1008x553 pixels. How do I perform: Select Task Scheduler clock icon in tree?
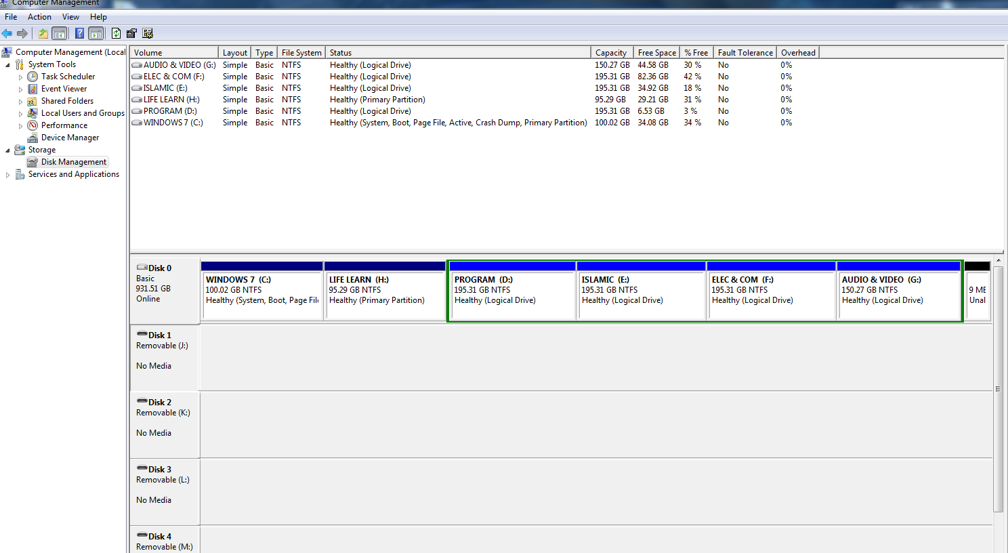33,77
